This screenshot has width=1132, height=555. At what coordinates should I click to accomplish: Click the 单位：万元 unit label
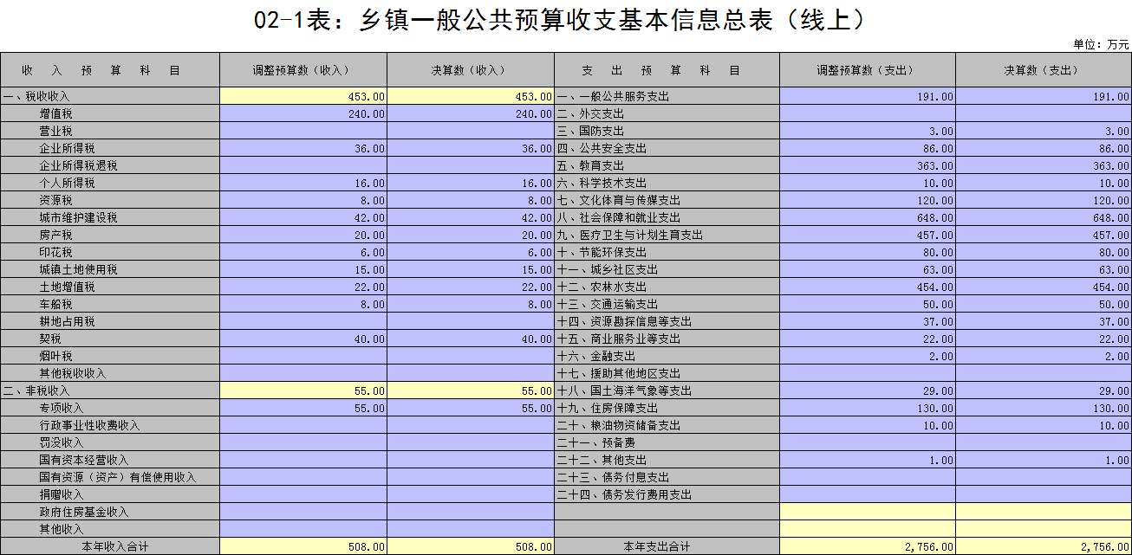(x=1101, y=44)
